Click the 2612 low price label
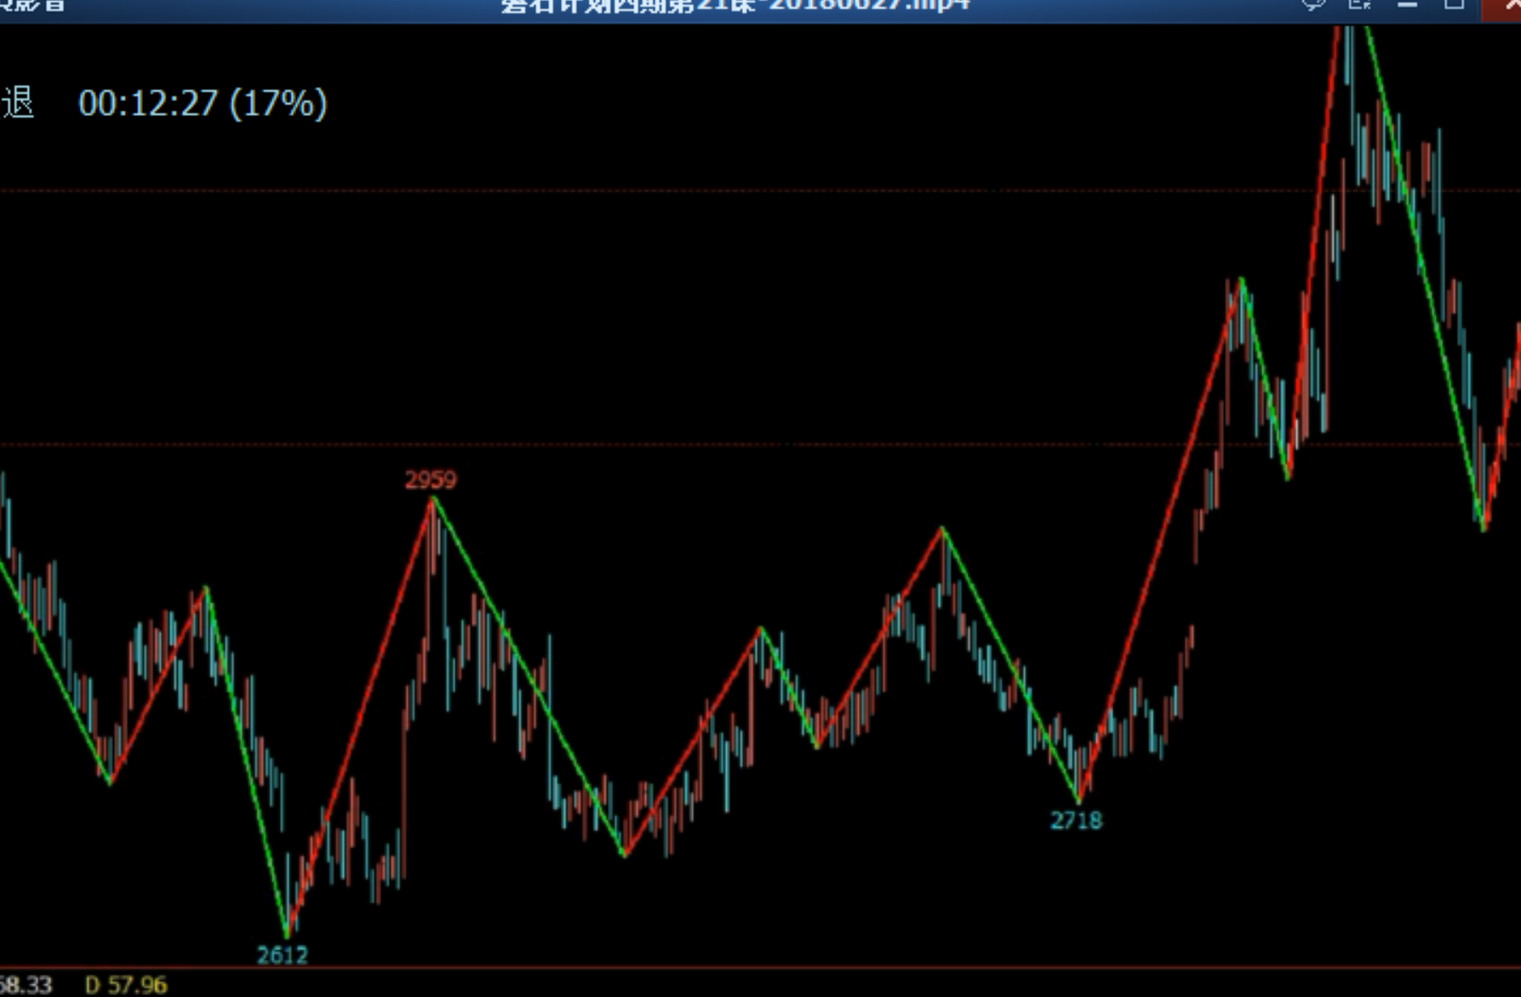This screenshot has height=997, width=1521. (x=282, y=955)
